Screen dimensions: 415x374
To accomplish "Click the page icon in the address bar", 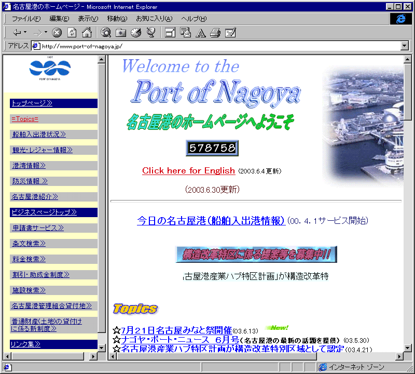I will (36, 46).
